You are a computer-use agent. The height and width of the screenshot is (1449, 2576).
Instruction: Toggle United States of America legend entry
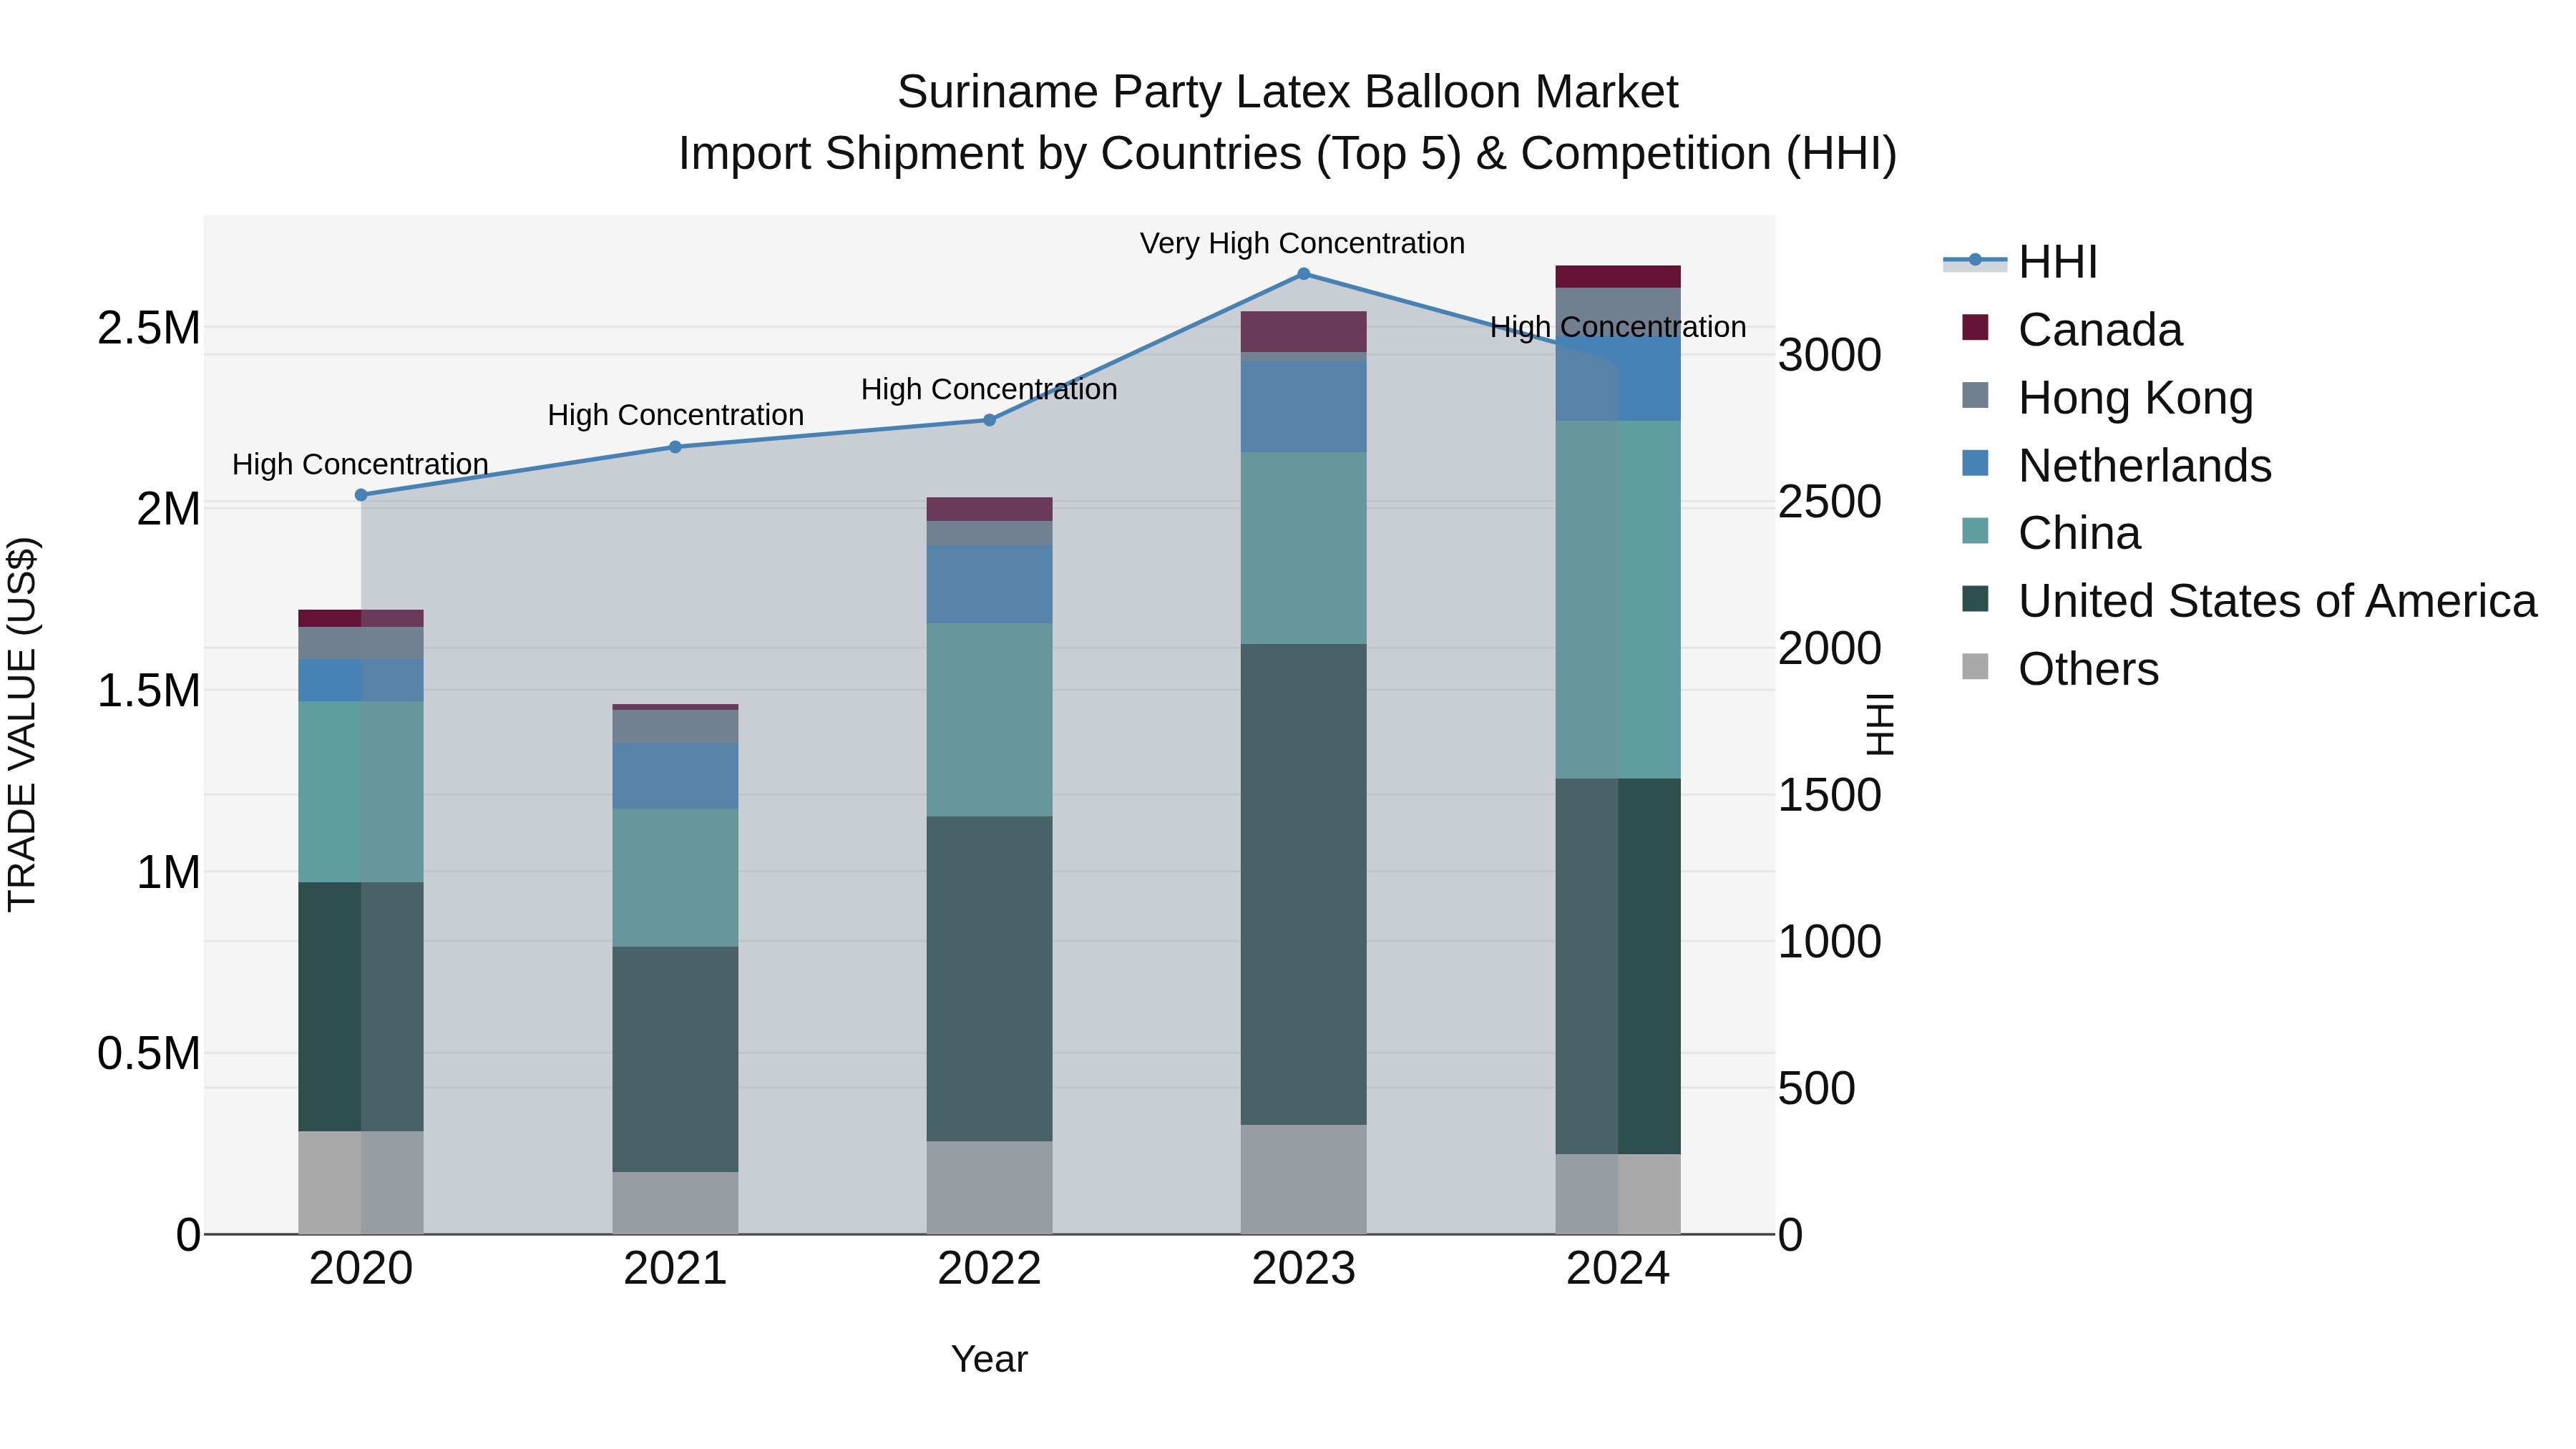[x=2249, y=601]
